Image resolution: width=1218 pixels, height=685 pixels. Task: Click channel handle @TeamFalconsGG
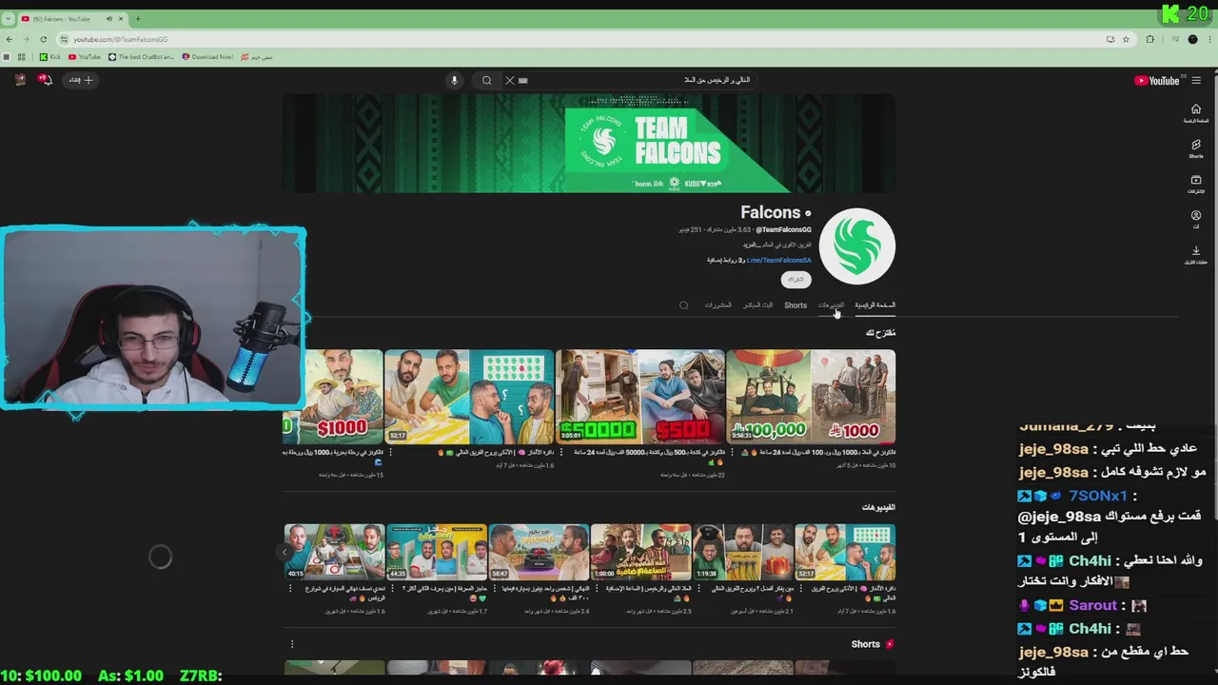pos(783,229)
